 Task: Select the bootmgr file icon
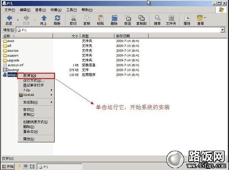[x=5, y=70]
